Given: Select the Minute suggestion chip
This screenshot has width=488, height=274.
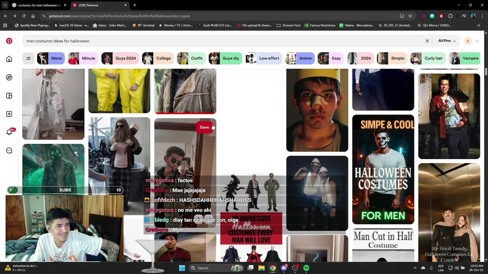Looking at the screenshot, I should tap(83, 58).
